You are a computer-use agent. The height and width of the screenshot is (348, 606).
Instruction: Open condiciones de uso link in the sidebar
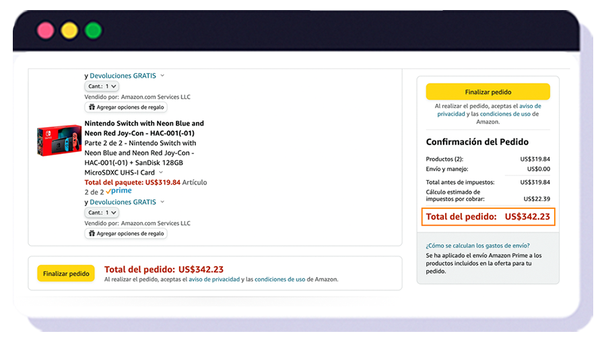(504, 114)
